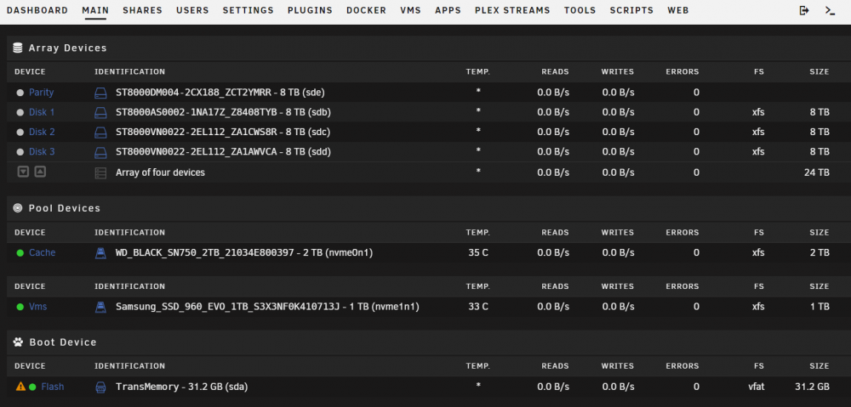Open the Web tab
851x407 pixels.
coord(678,10)
